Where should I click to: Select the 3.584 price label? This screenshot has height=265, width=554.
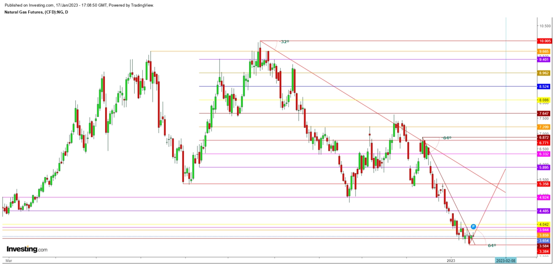[x=544, y=246]
